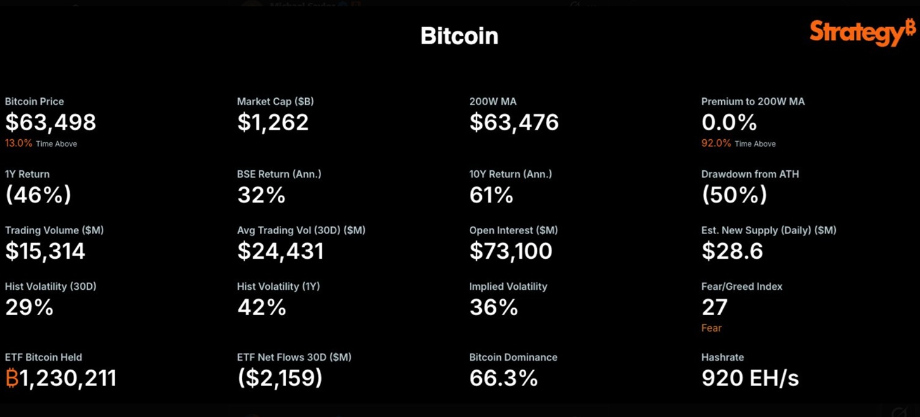Image resolution: width=920 pixels, height=417 pixels.
Task: Click the orange Fear sentiment label
Action: click(712, 328)
